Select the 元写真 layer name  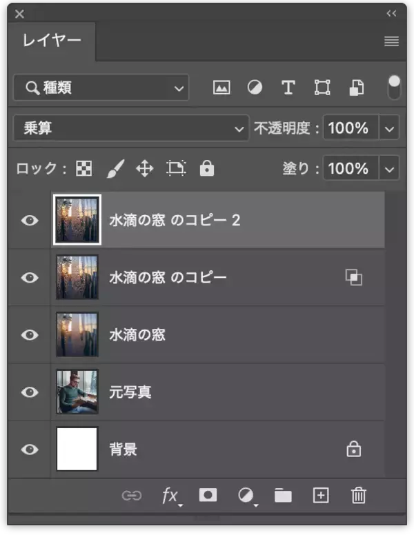click(130, 392)
